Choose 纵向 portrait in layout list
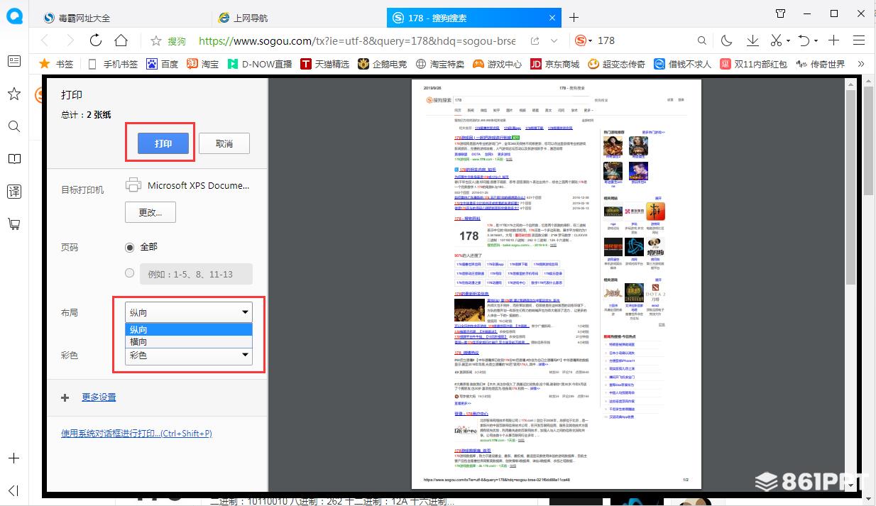Viewport: 876px width, 506px height. pyautogui.click(x=190, y=329)
